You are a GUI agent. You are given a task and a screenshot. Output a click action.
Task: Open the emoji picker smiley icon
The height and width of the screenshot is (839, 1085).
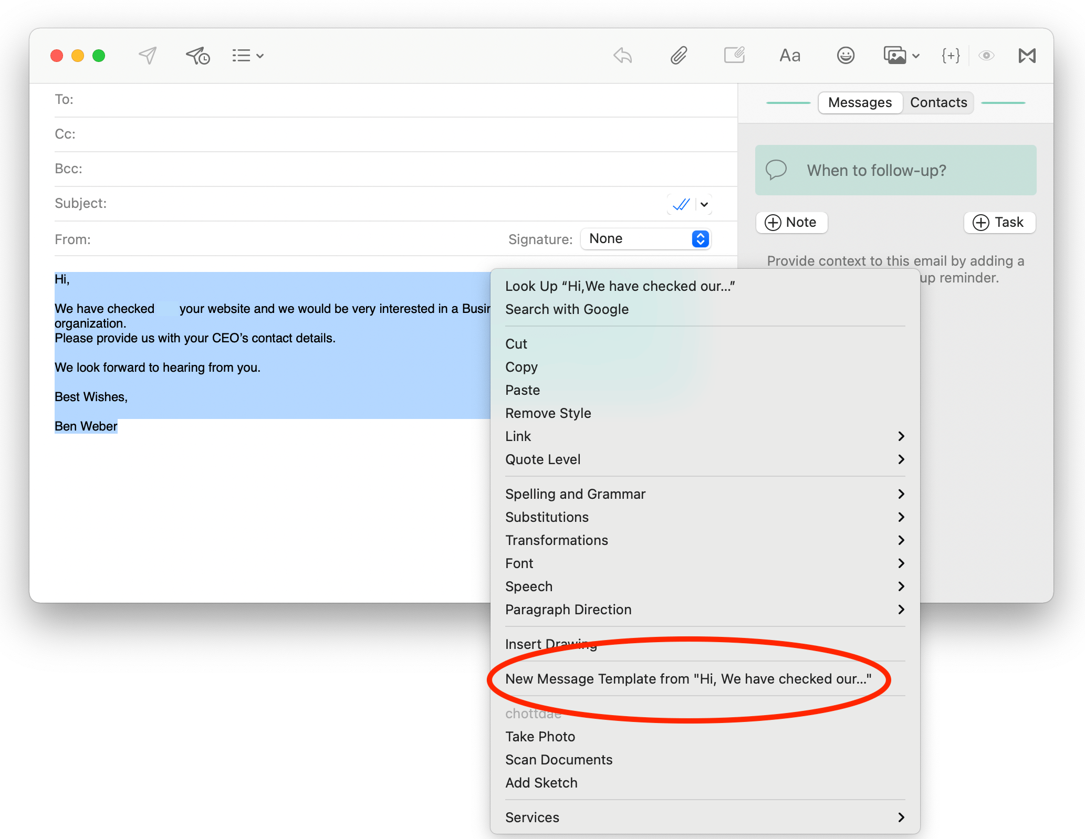pyautogui.click(x=846, y=55)
